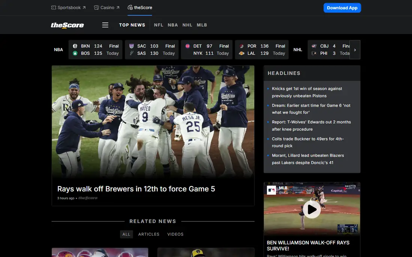Open the NFL nav item

click(158, 25)
